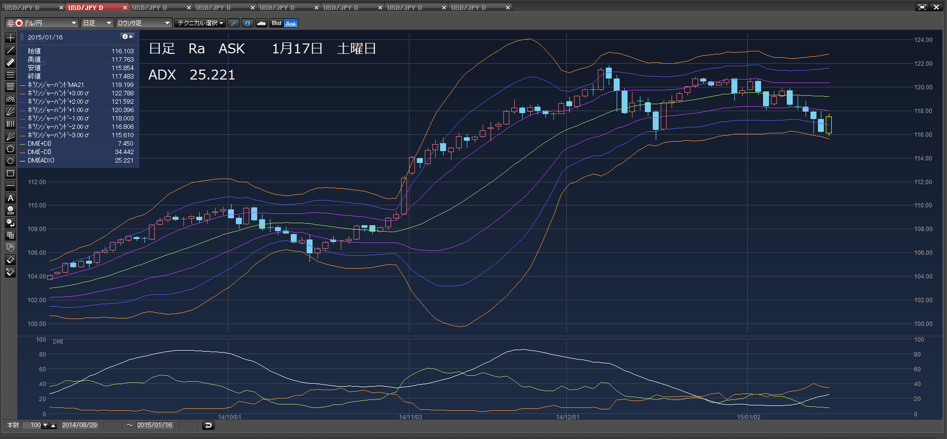This screenshot has height=439, width=947.
Task: Open the smiley icon stamp tool
Action: 10,210
